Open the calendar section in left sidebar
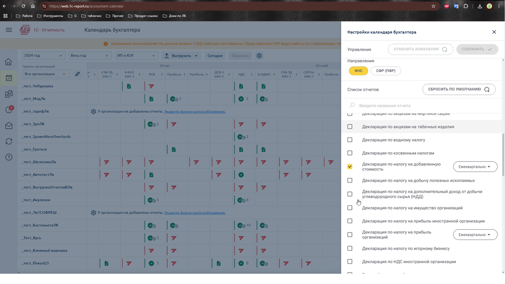This screenshot has height=284, width=505. (x=9, y=78)
